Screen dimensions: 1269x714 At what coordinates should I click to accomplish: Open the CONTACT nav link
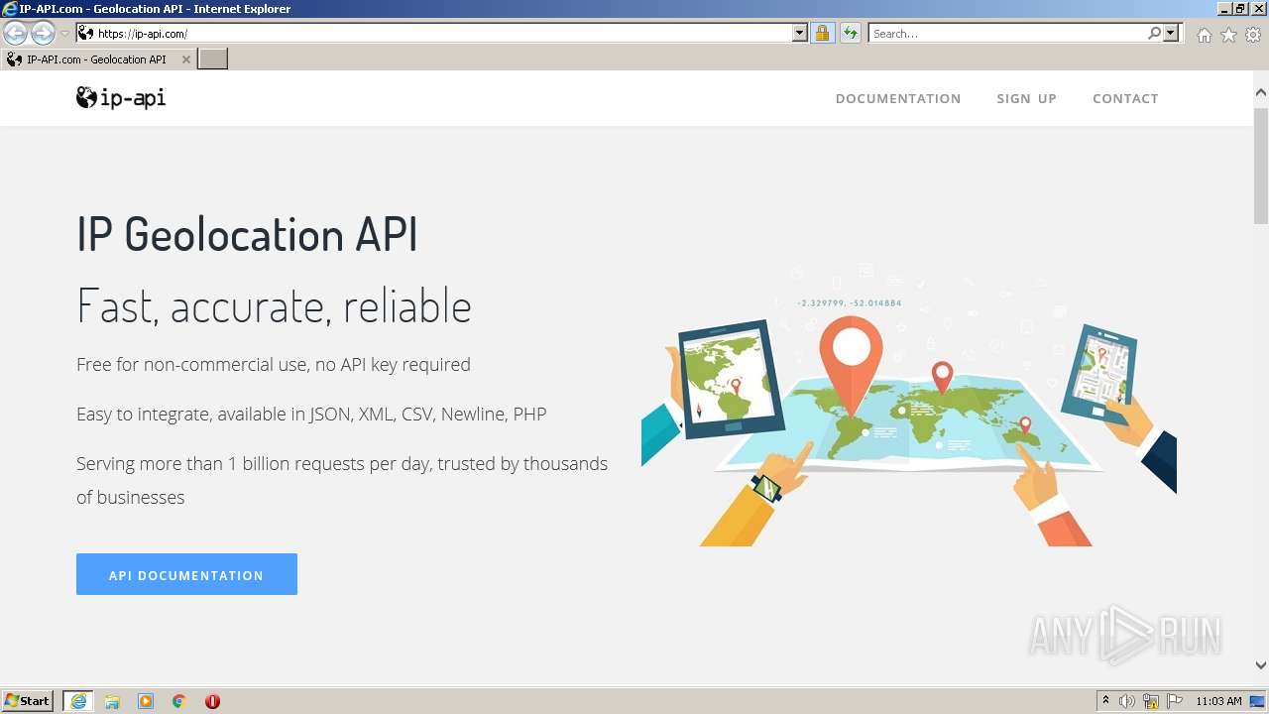pyautogui.click(x=1125, y=98)
